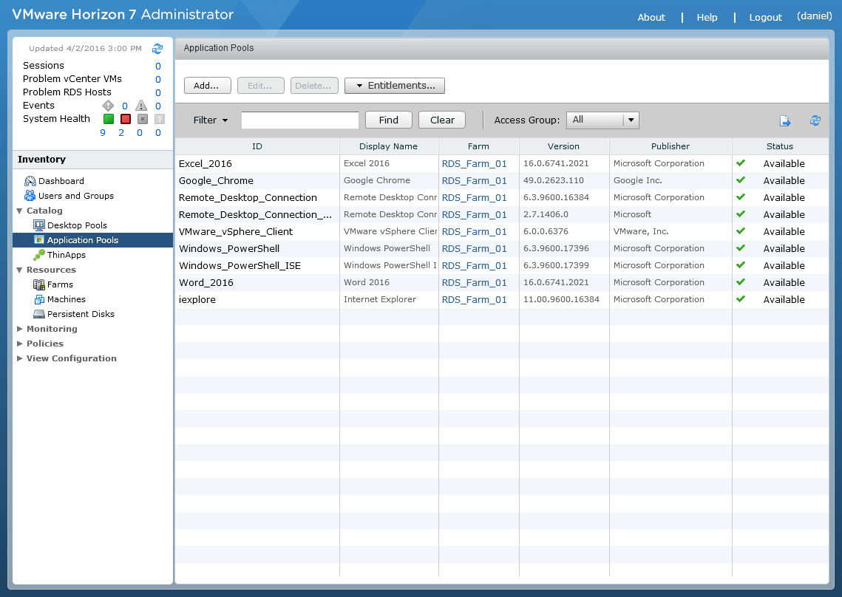The image size is (842, 597).
Task: Expand the Monitoring tree section
Action: pos(19,329)
